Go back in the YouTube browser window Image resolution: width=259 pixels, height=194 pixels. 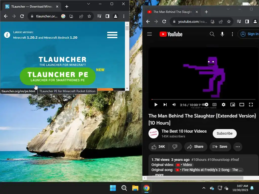pos(148,21)
